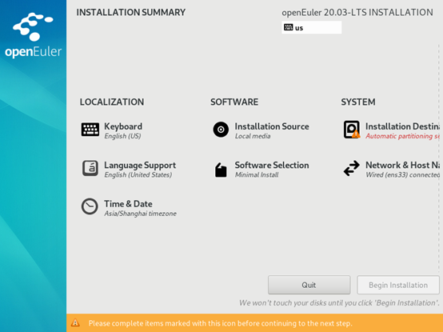The width and height of the screenshot is (443, 332).
Task: Click 'Local media' source text
Action: pyautogui.click(x=253, y=136)
